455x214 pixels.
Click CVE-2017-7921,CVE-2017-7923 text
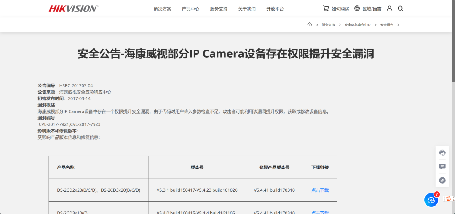70,124
